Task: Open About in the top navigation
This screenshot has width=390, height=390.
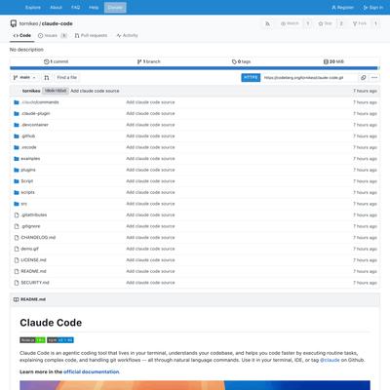Action: click(x=56, y=7)
